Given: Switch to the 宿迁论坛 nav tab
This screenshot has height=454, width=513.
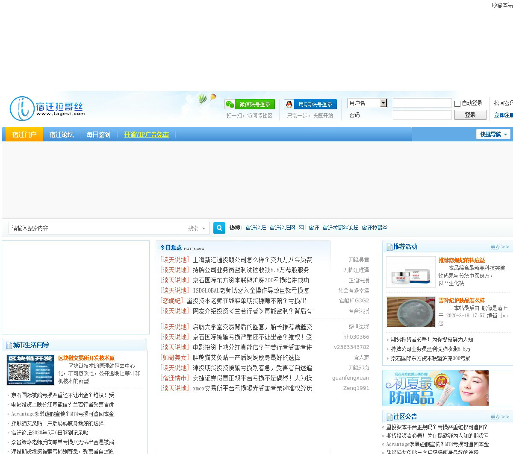Looking at the screenshot, I should click(62, 135).
